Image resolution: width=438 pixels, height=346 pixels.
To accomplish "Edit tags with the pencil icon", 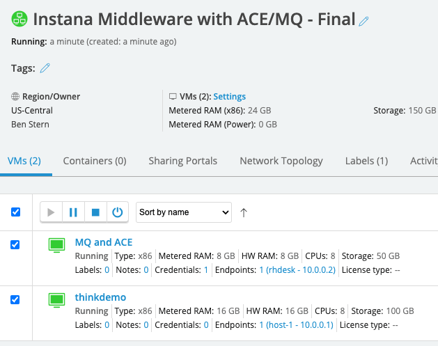I will click(x=45, y=68).
